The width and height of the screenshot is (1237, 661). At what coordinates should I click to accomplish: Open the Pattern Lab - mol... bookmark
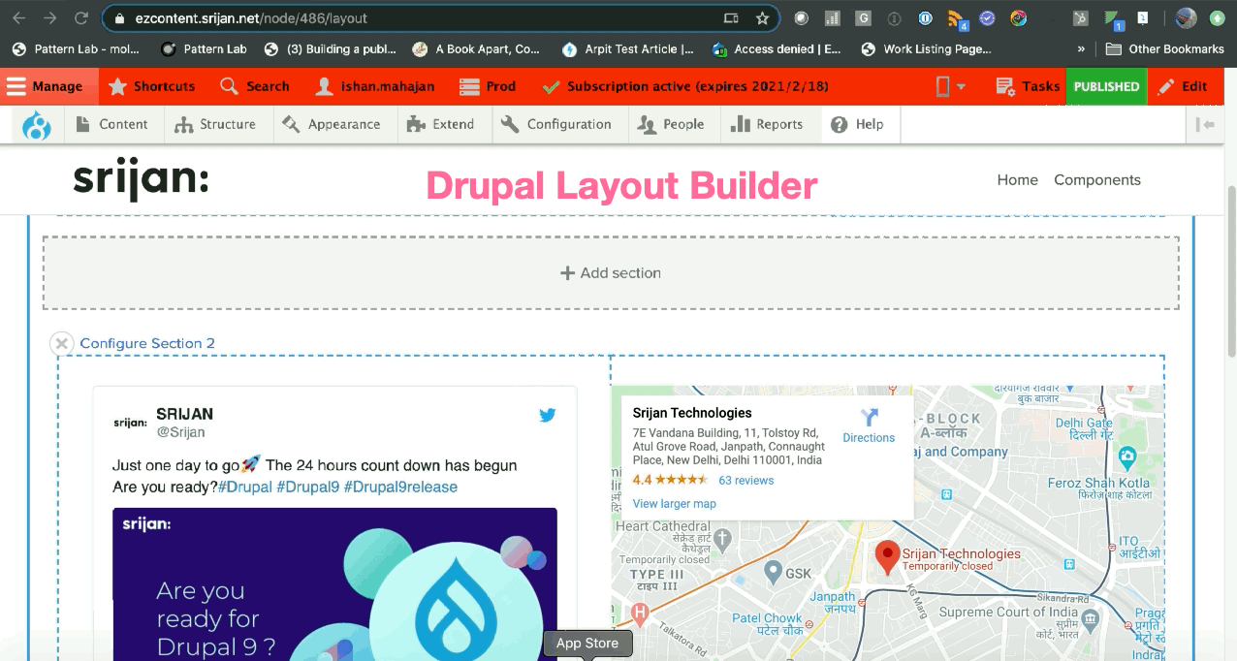(x=77, y=48)
